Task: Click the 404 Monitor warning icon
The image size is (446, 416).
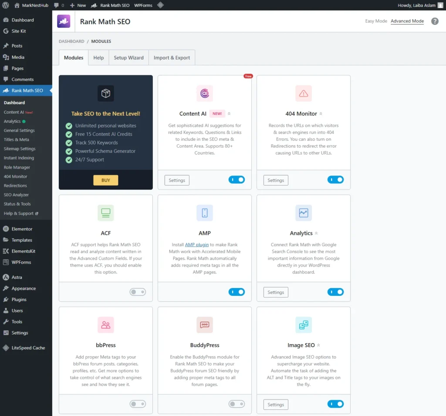Action: 304,93
